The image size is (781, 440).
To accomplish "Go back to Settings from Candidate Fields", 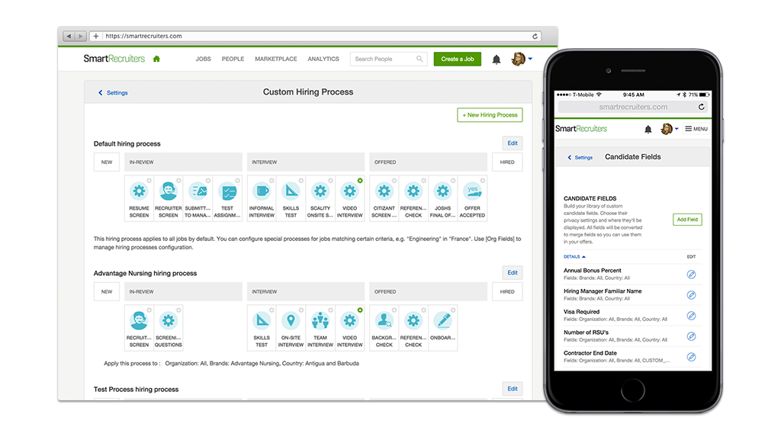I will tap(580, 157).
